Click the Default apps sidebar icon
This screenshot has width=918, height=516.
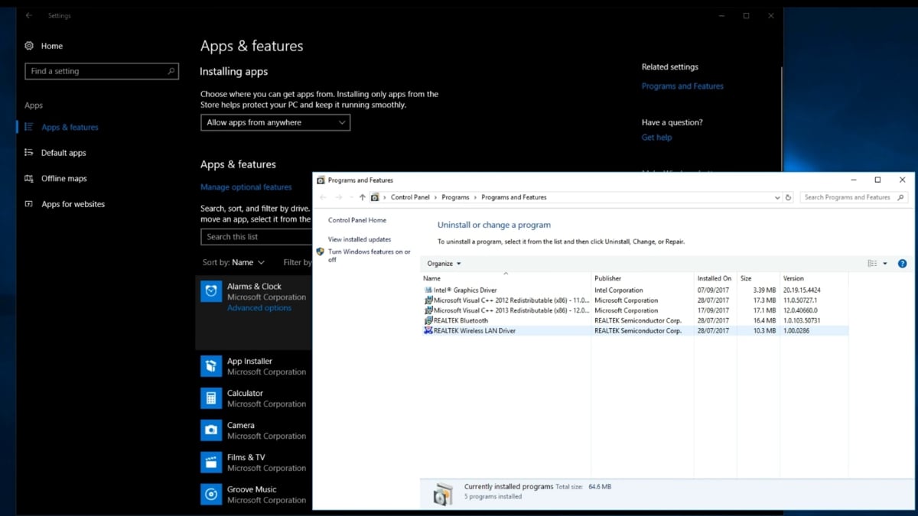point(29,153)
